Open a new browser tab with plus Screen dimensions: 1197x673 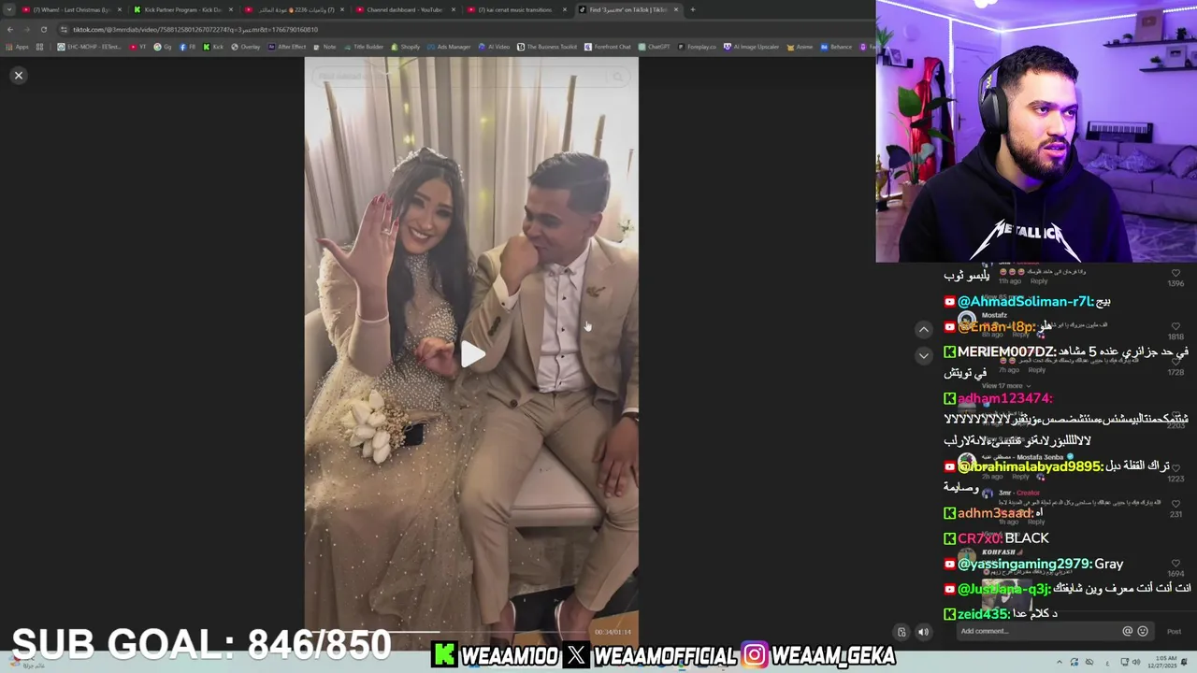692,9
